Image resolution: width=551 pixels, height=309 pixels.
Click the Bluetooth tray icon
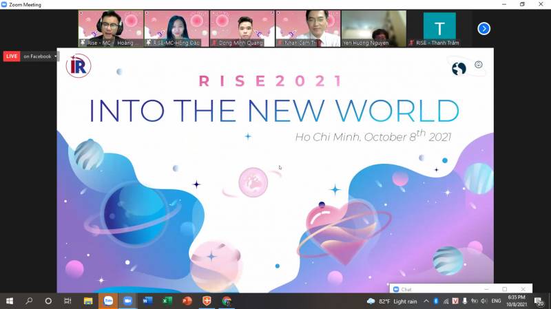[x=436, y=301]
